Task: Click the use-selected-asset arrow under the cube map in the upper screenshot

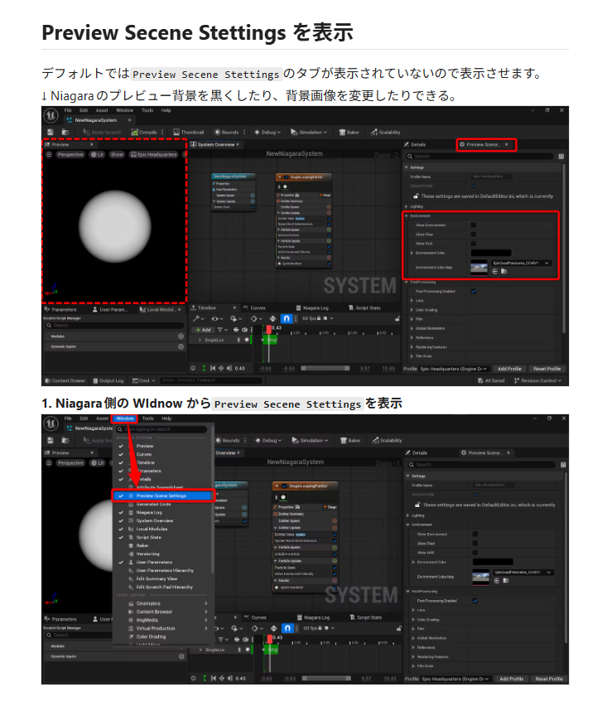Action: point(495,272)
